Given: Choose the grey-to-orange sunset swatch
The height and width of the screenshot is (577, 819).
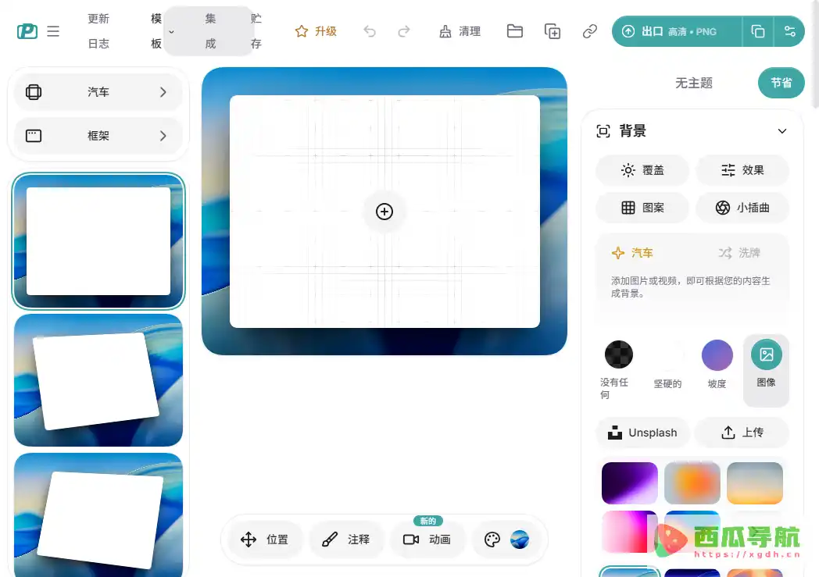Looking at the screenshot, I should click(x=755, y=483).
